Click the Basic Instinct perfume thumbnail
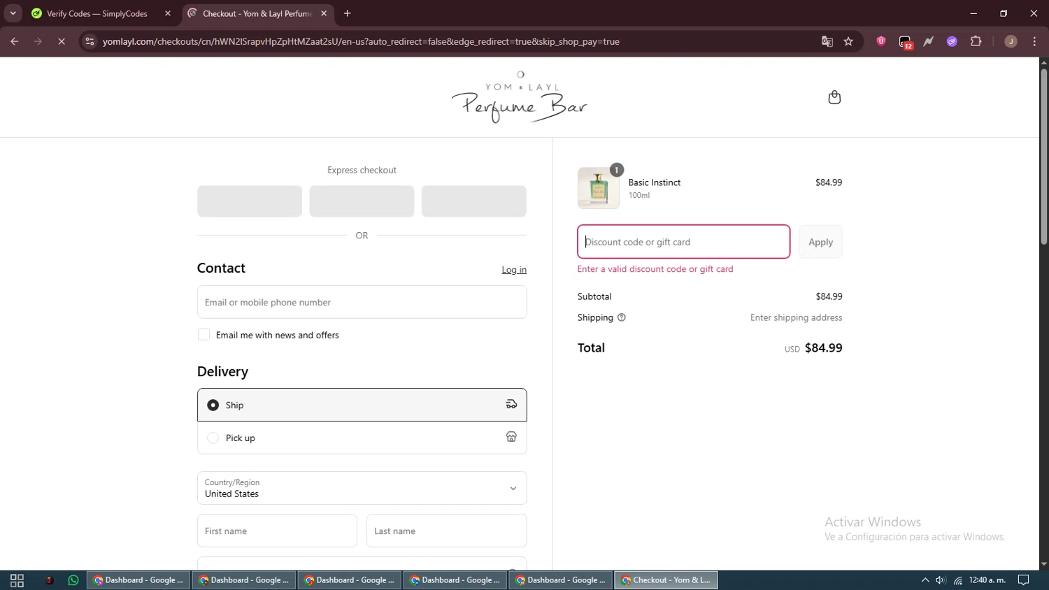Viewport: 1049px width, 590px height. (598, 188)
